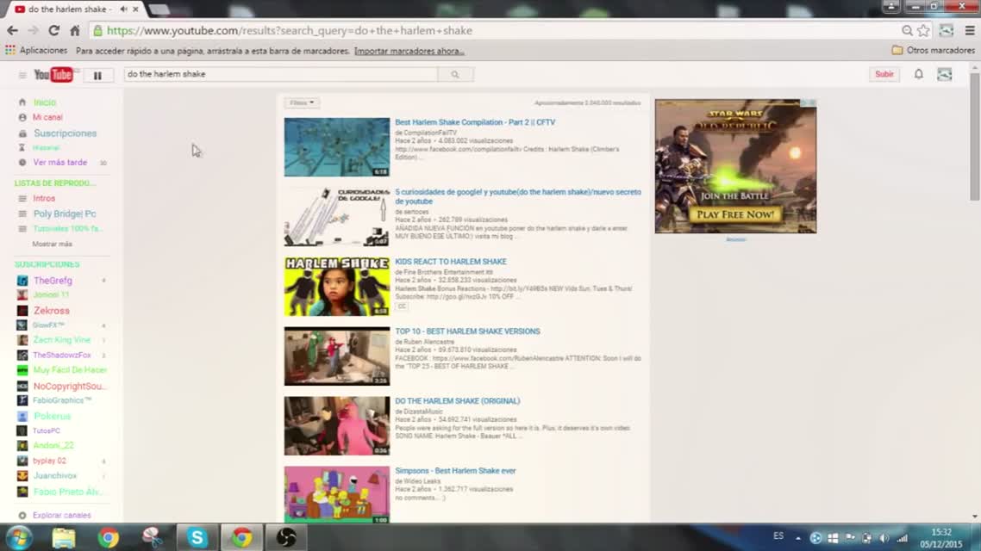Click the Explorar canales icon
The image size is (981, 551).
(x=22, y=516)
